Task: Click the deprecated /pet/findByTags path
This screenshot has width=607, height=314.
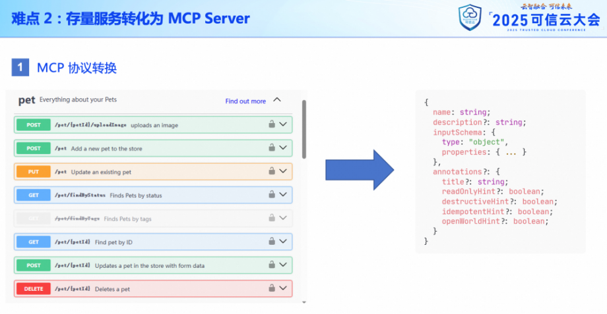Action: pos(77,219)
